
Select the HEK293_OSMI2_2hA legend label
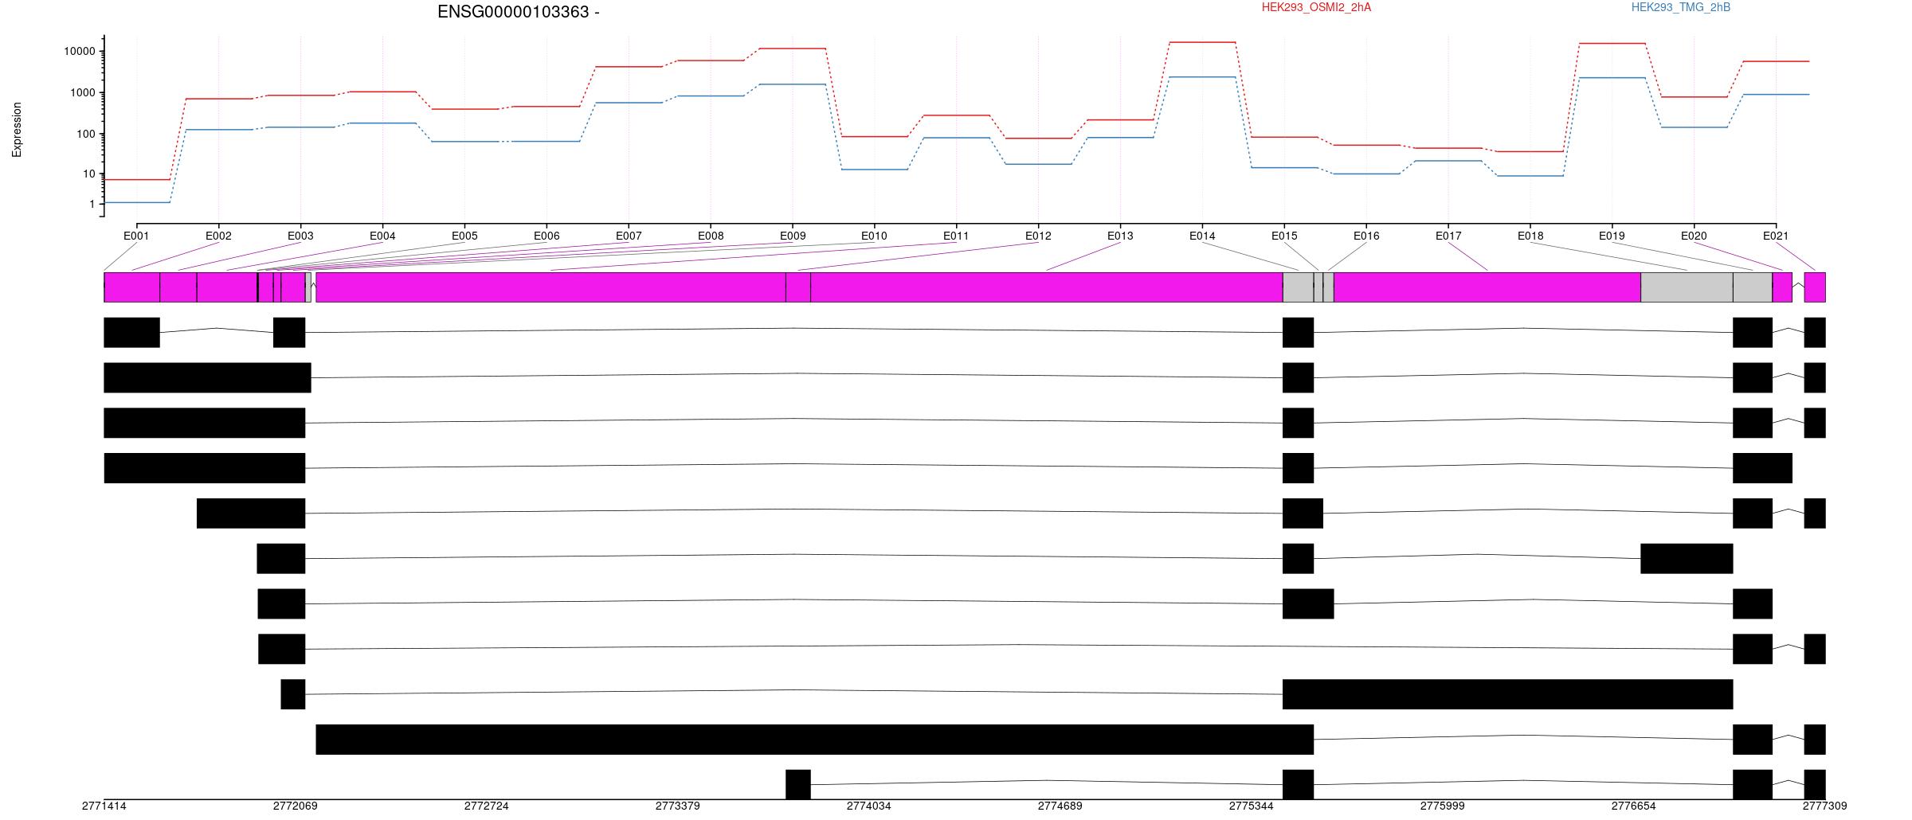pos(1316,8)
